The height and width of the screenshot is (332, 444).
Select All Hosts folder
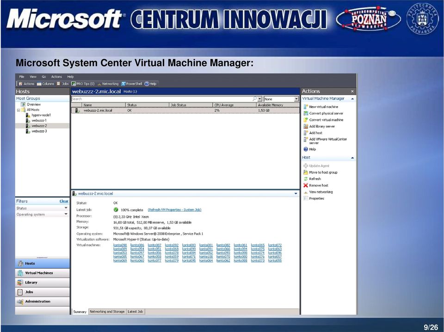point(31,110)
